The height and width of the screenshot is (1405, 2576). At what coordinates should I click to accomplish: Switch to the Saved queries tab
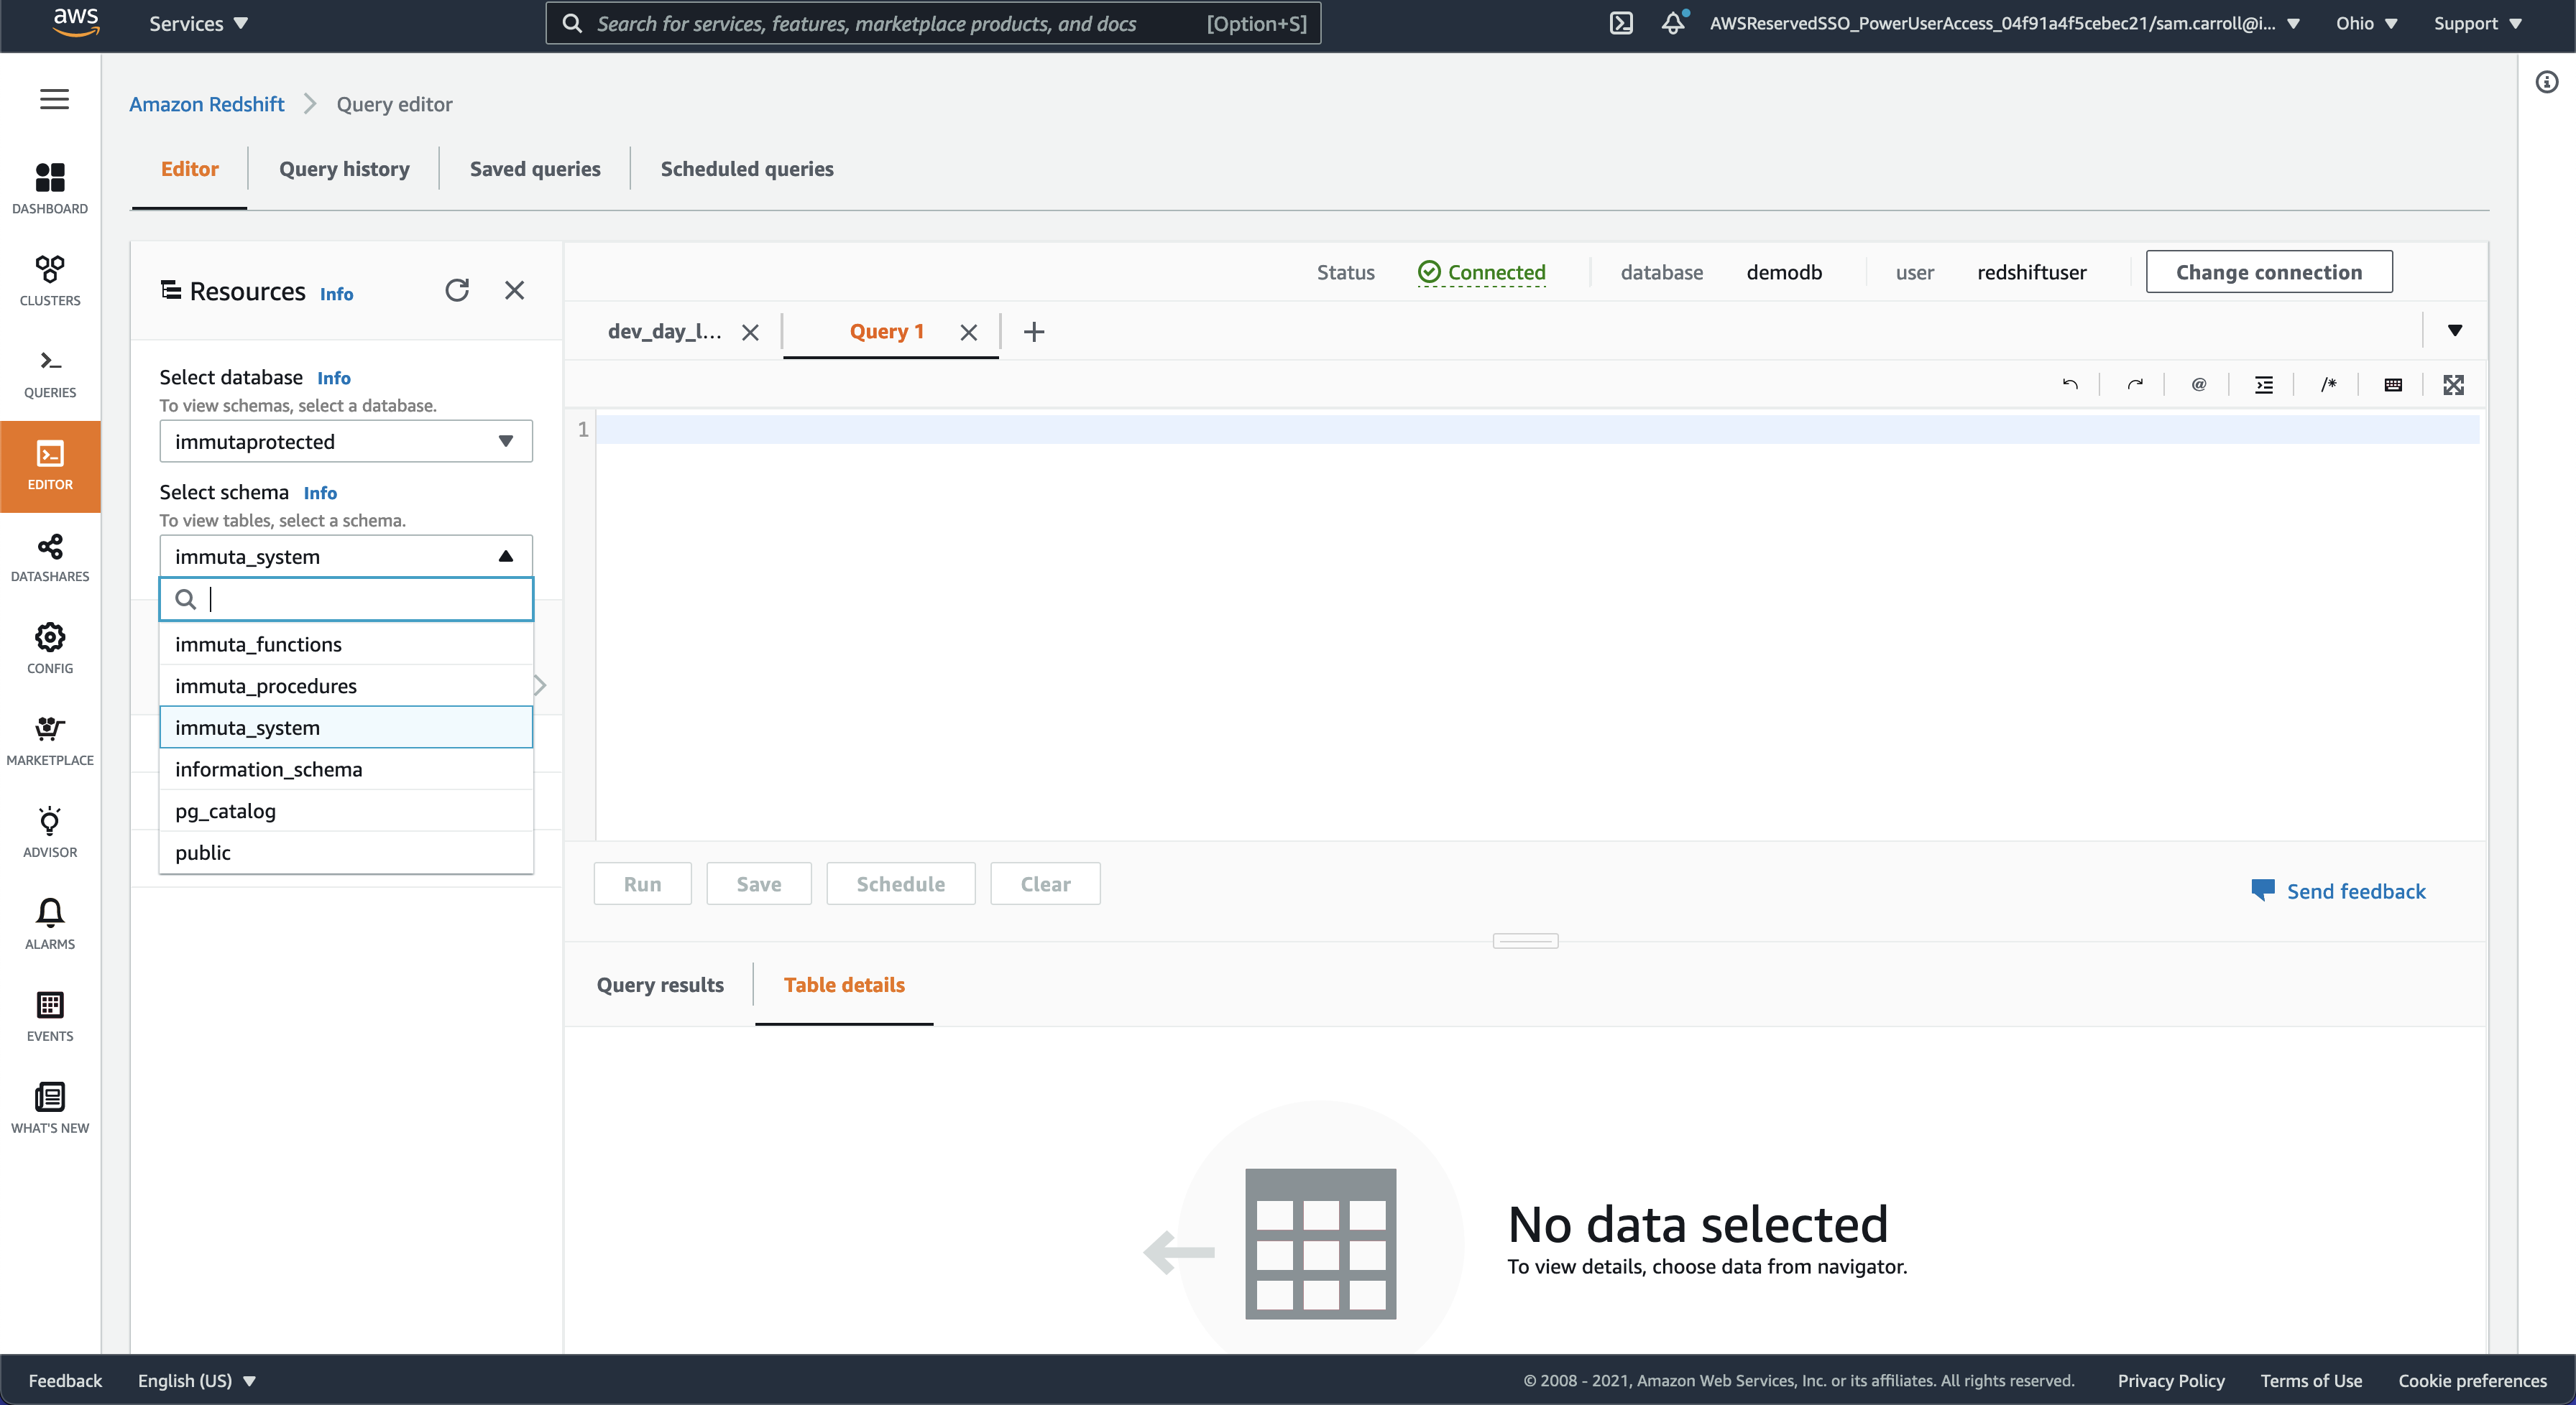[x=535, y=169]
